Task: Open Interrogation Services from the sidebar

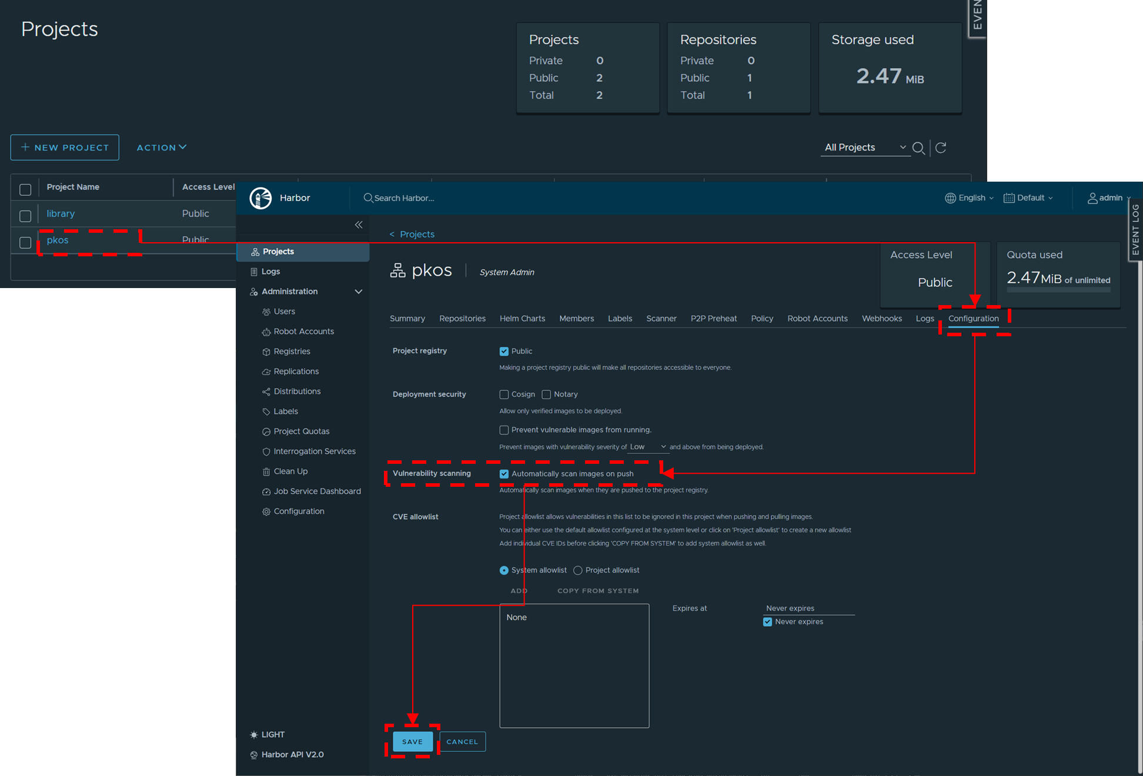Action: (x=314, y=451)
